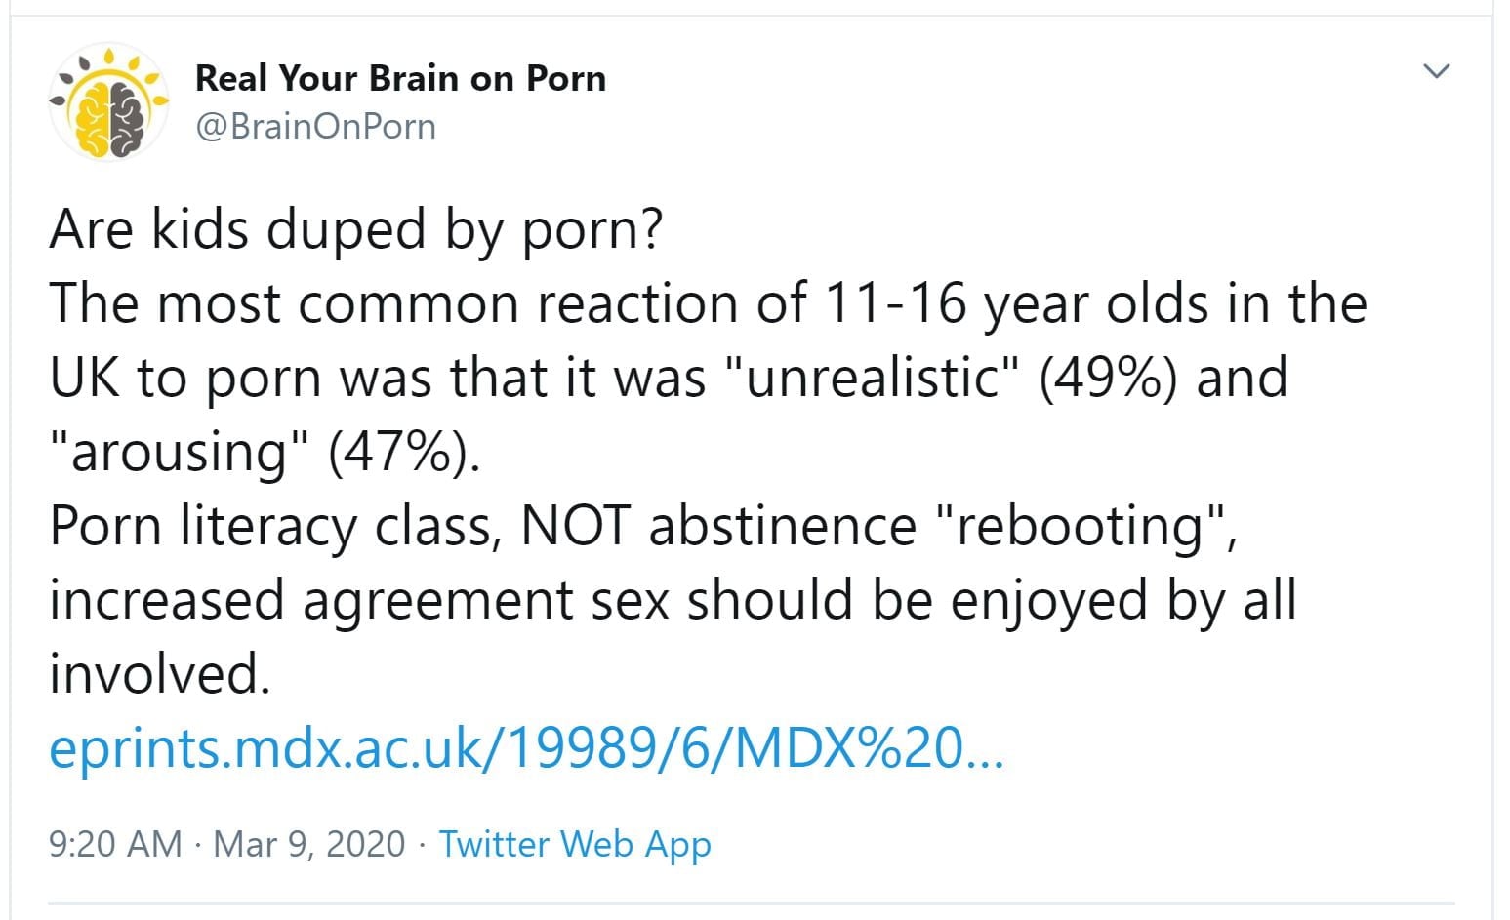Click the capitalized word NOT
The image size is (1510, 920).
[575, 526]
